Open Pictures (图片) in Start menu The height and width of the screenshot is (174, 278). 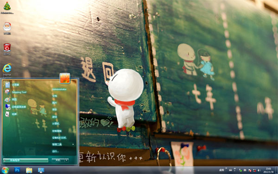pyautogui.click(x=55, y=103)
